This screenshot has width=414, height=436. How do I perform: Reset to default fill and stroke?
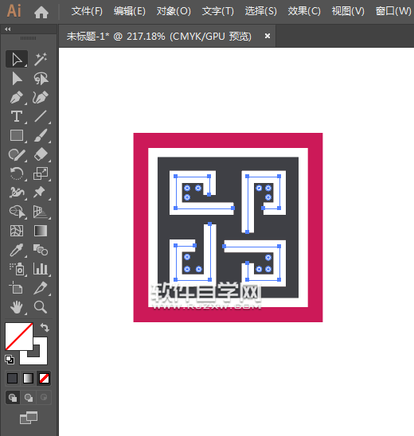(10, 360)
